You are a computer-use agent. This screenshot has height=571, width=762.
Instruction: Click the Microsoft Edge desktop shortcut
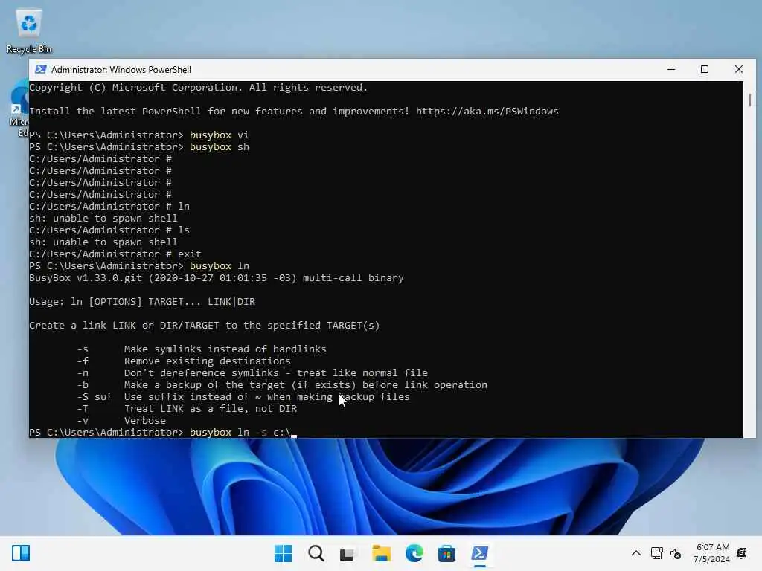pos(19,109)
